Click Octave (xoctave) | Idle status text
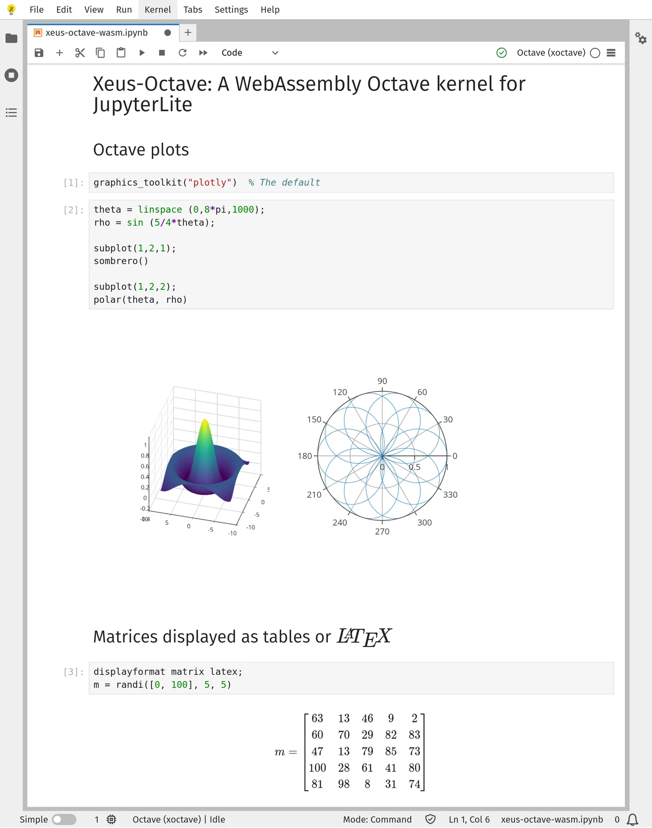 tap(179, 819)
